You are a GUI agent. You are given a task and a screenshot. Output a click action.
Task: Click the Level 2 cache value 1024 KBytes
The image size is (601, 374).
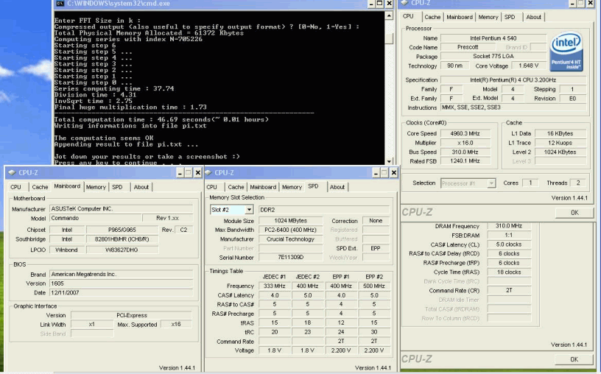coord(560,152)
